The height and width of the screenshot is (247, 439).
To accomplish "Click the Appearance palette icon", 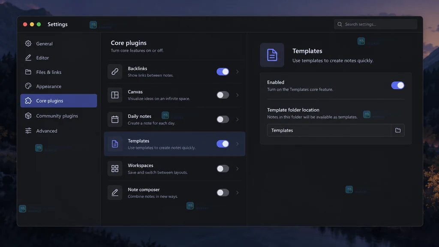I will (28, 86).
